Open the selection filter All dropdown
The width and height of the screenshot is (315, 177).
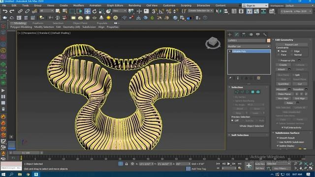tap(47, 11)
